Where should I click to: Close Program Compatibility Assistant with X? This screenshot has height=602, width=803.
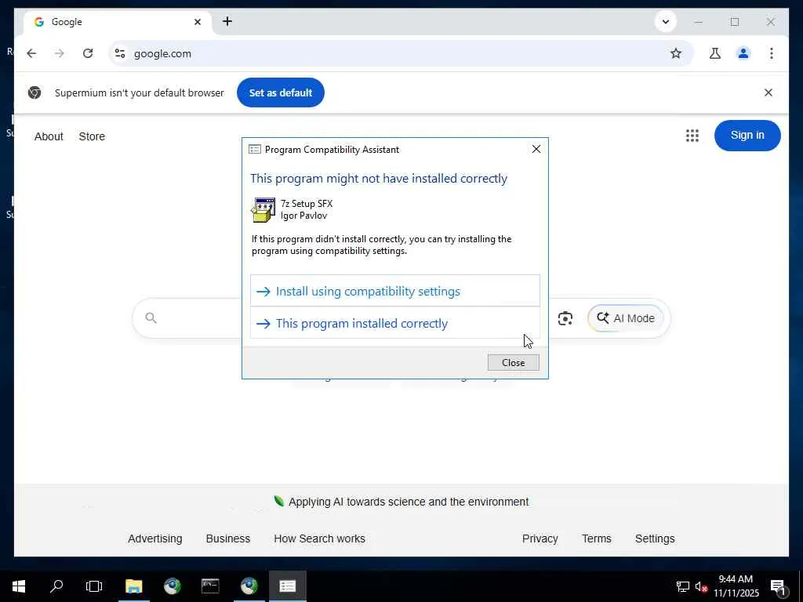(536, 149)
